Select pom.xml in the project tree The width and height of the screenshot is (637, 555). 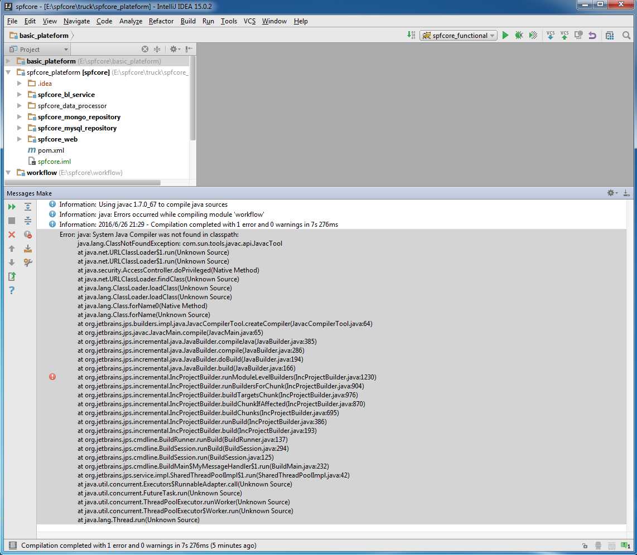51,150
